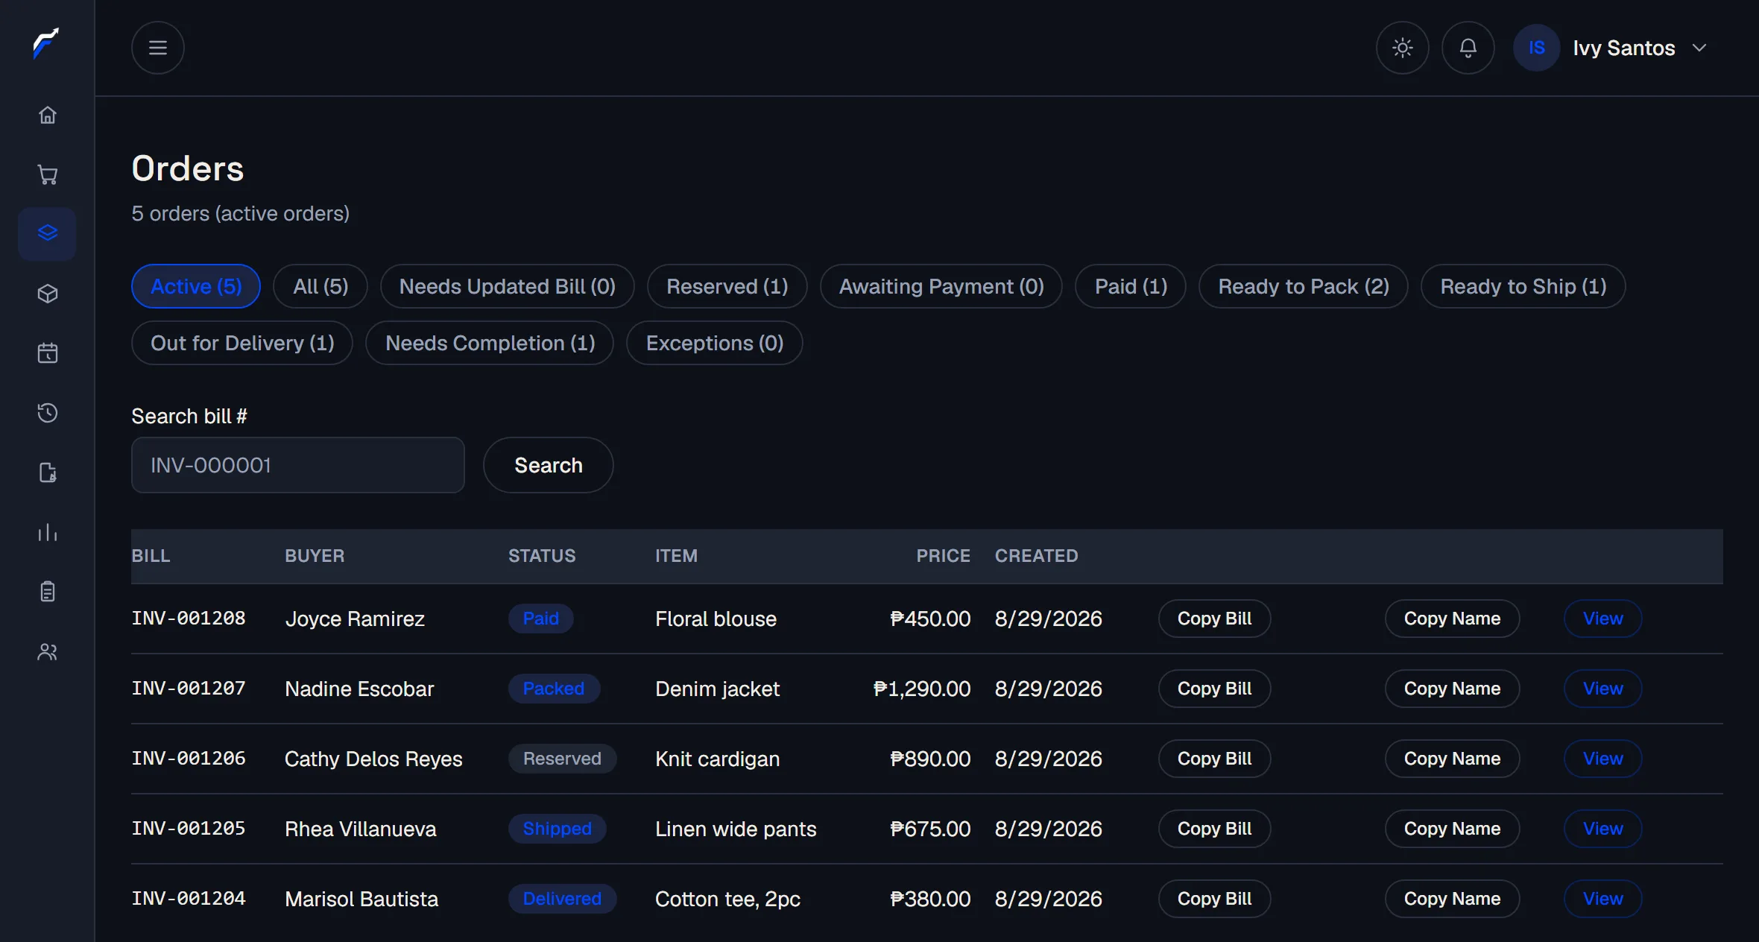Select the layers (orders) sidebar icon
This screenshot has height=942, width=1759.
click(x=48, y=233)
